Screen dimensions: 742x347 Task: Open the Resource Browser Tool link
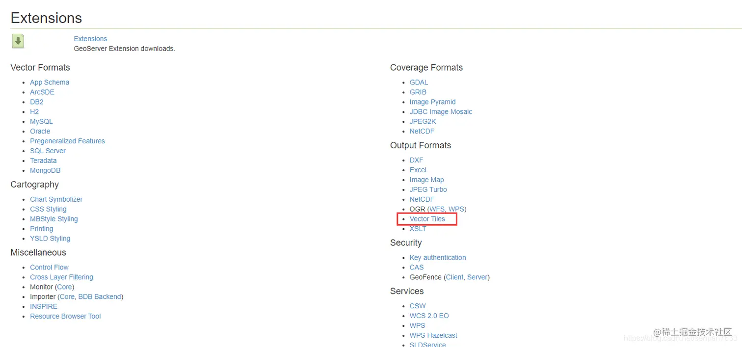(x=65, y=317)
